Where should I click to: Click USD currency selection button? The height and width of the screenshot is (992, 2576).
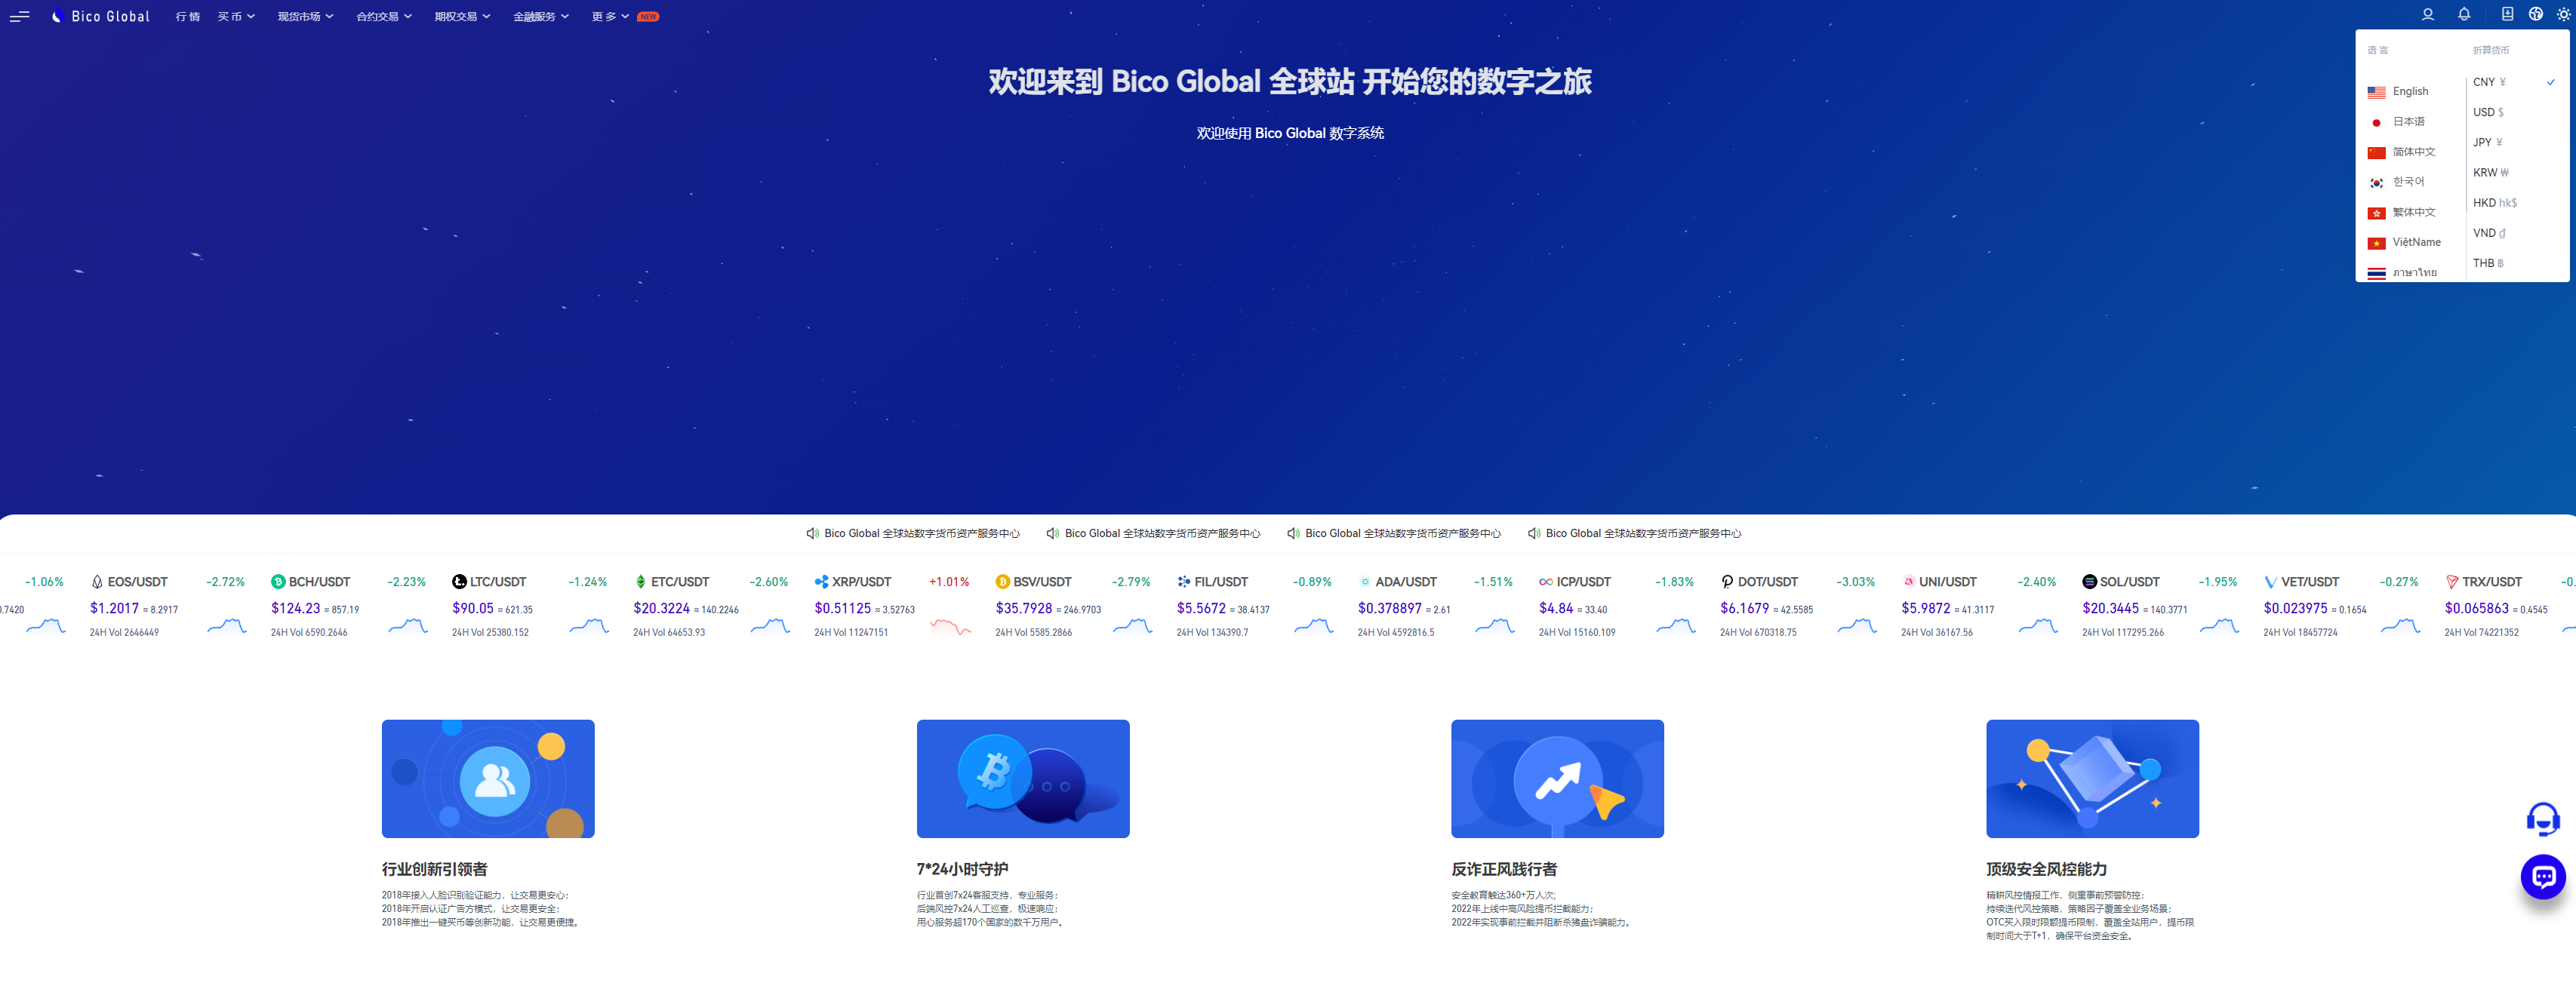click(x=2489, y=112)
